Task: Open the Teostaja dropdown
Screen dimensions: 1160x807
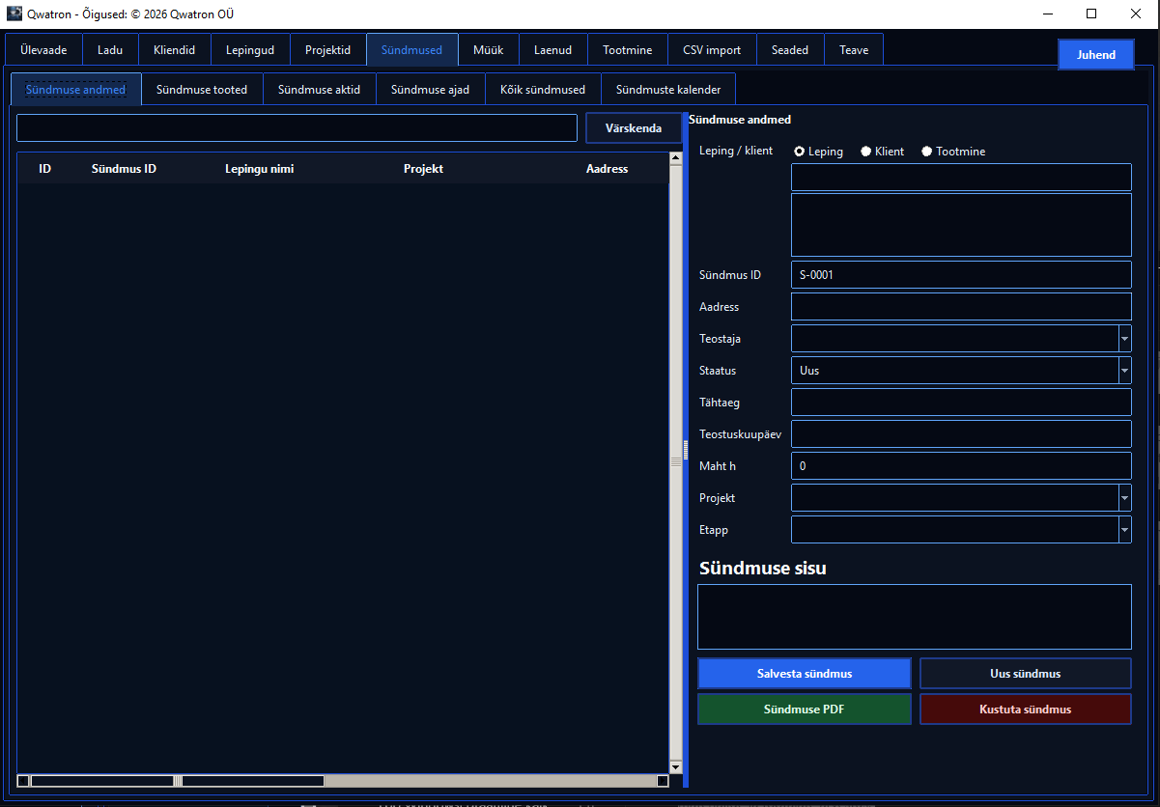Action: tap(1124, 339)
